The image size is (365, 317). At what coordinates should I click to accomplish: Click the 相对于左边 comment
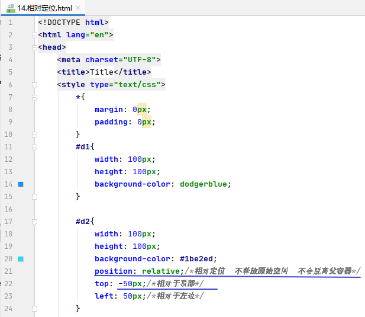176,296
